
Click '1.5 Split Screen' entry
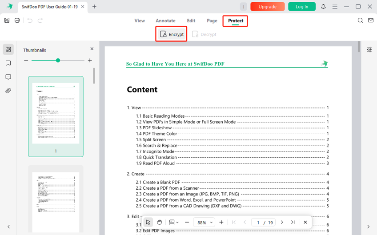coord(151,139)
